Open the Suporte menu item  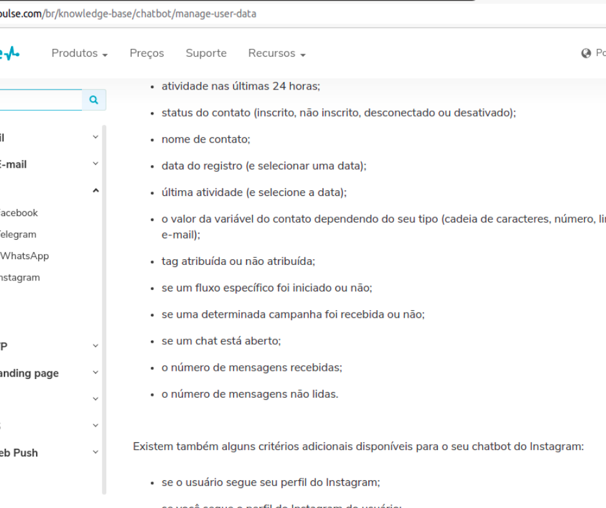pyautogui.click(x=206, y=54)
